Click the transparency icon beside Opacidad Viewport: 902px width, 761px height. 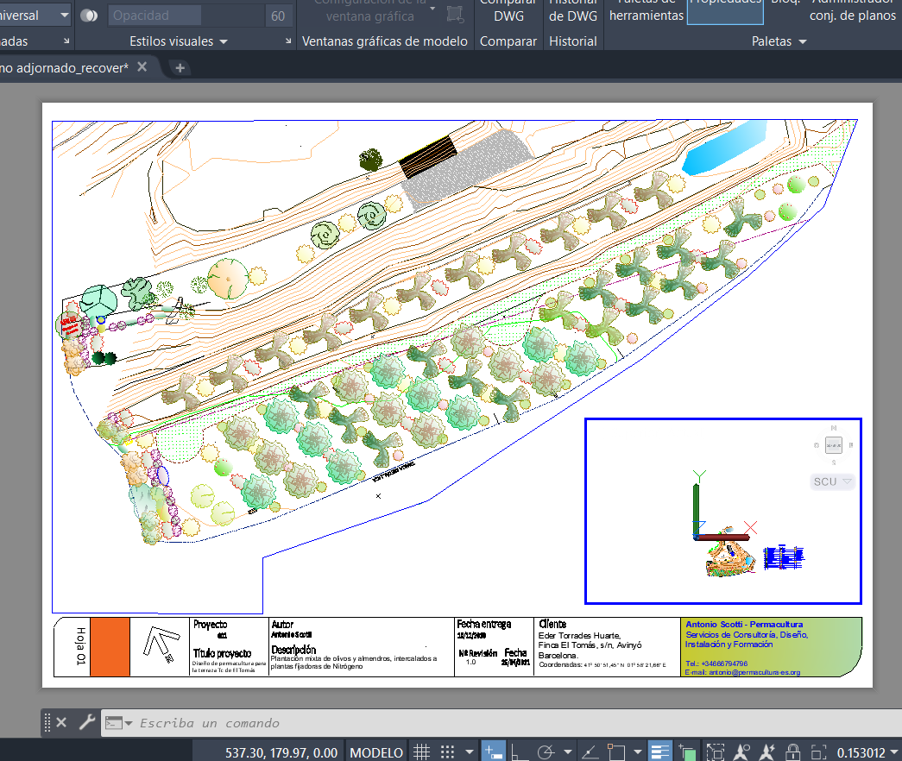click(x=89, y=16)
